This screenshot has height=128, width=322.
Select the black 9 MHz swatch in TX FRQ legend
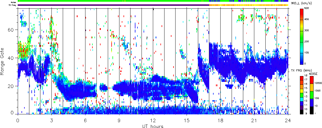pos(302,113)
